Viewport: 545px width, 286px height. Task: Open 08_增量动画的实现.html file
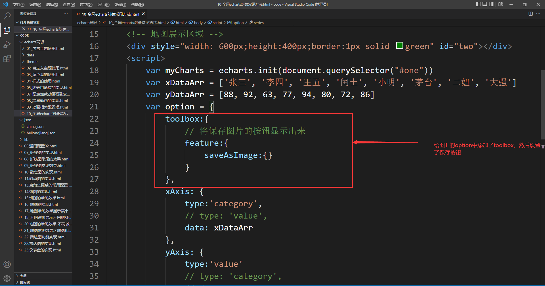pos(47,101)
